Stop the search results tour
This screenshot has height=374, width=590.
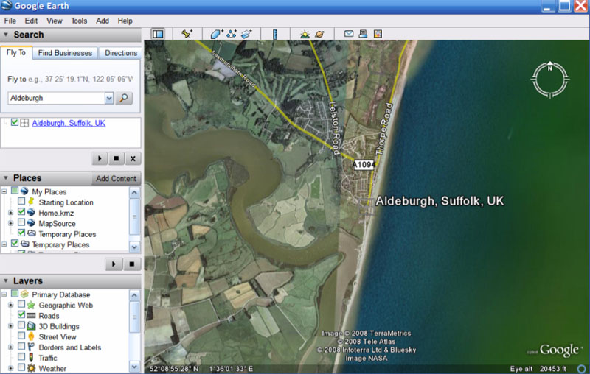pyautogui.click(x=117, y=158)
